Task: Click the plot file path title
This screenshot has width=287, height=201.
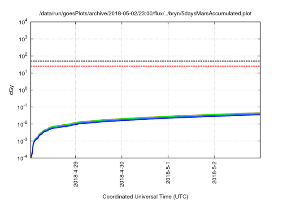Action: tap(145, 13)
